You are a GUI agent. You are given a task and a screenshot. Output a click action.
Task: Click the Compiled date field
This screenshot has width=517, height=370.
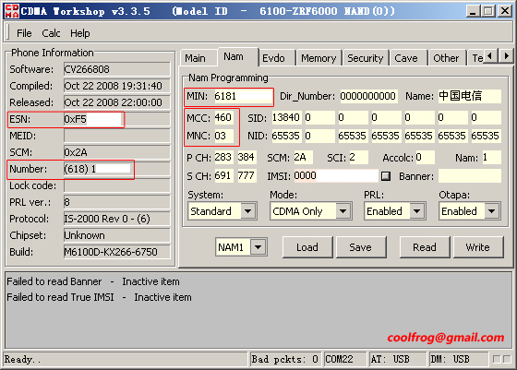click(x=117, y=86)
